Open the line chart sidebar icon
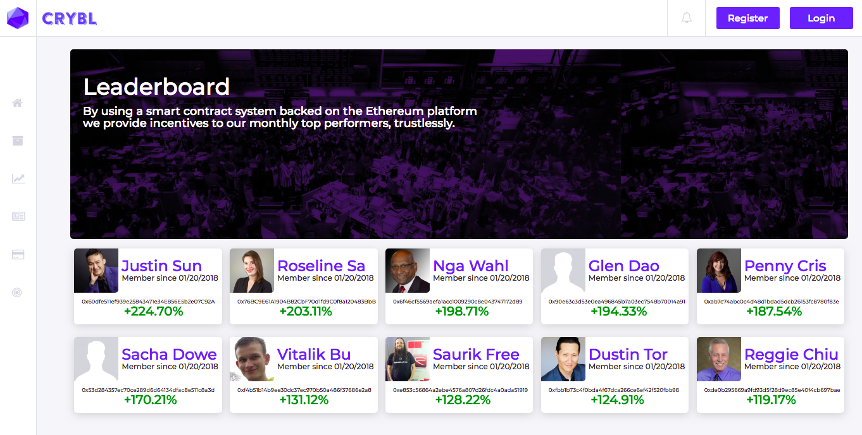Image resolution: width=862 pixels, height=435 pixels. [x=18, y=179]
